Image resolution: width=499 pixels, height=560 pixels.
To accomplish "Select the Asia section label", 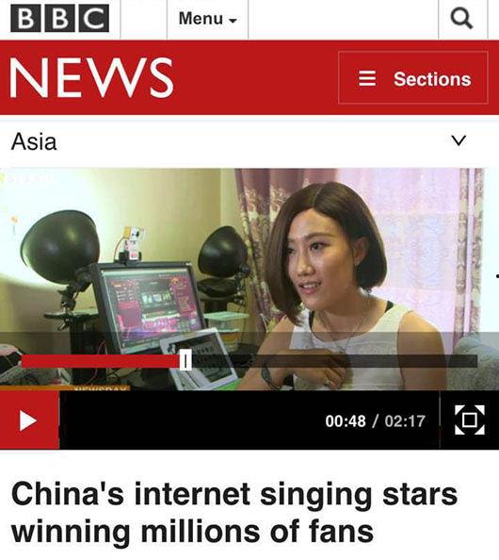I will pos(34,141).
